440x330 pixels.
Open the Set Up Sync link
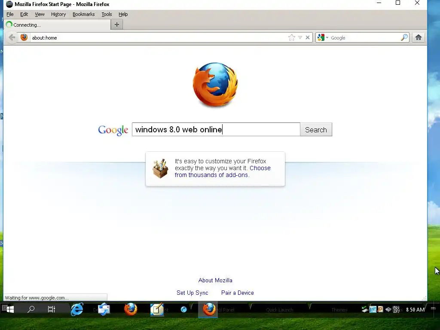(x=192, y=293)
